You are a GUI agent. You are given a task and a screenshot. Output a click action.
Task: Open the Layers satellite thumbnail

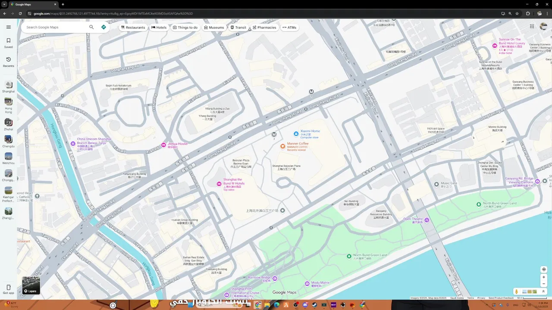point(31,285)
